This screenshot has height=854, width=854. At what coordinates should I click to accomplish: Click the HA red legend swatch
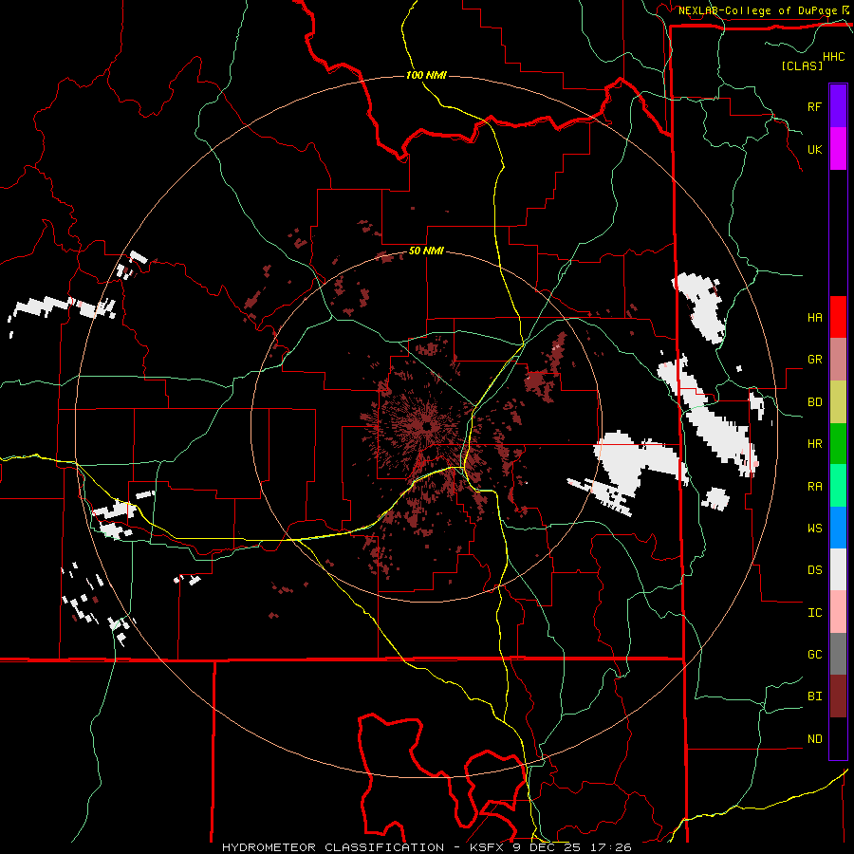pos(838,317)
